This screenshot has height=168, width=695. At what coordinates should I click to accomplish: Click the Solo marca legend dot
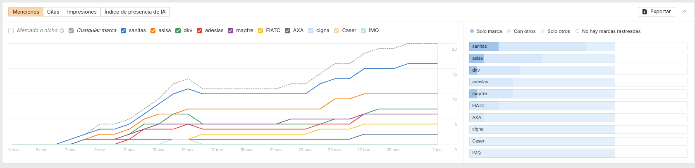pos(472,31)
